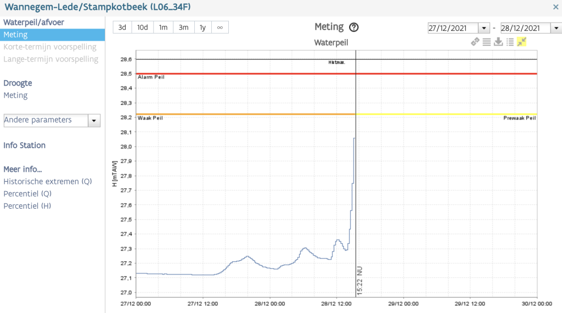Open Historische extremen (Q)
The image size is (562, 313).
(x=48, y=181)
